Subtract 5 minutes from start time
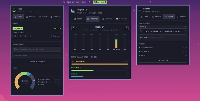The image size is (200, 101). click(x=20, y=36)
